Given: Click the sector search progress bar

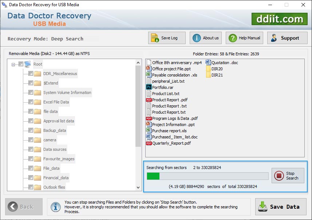Looking at the screenshot, I should click(x=208, y=176).
